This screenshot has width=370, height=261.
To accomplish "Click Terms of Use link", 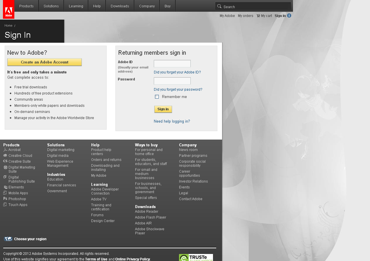I will pos(96,259).
